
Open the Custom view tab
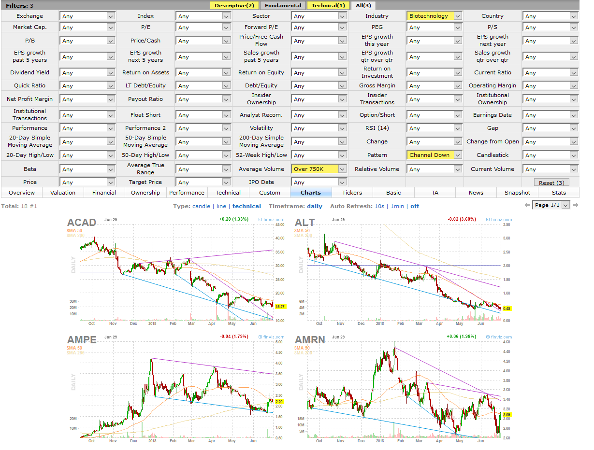[x=270, y=193]
